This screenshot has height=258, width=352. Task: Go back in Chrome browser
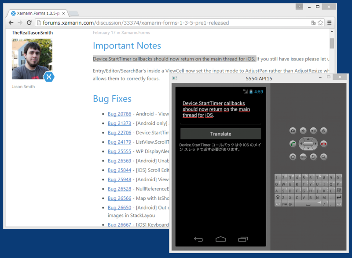click(x=11, y=23)
